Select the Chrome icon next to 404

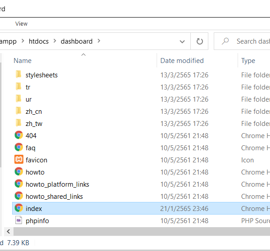(18, 135)
